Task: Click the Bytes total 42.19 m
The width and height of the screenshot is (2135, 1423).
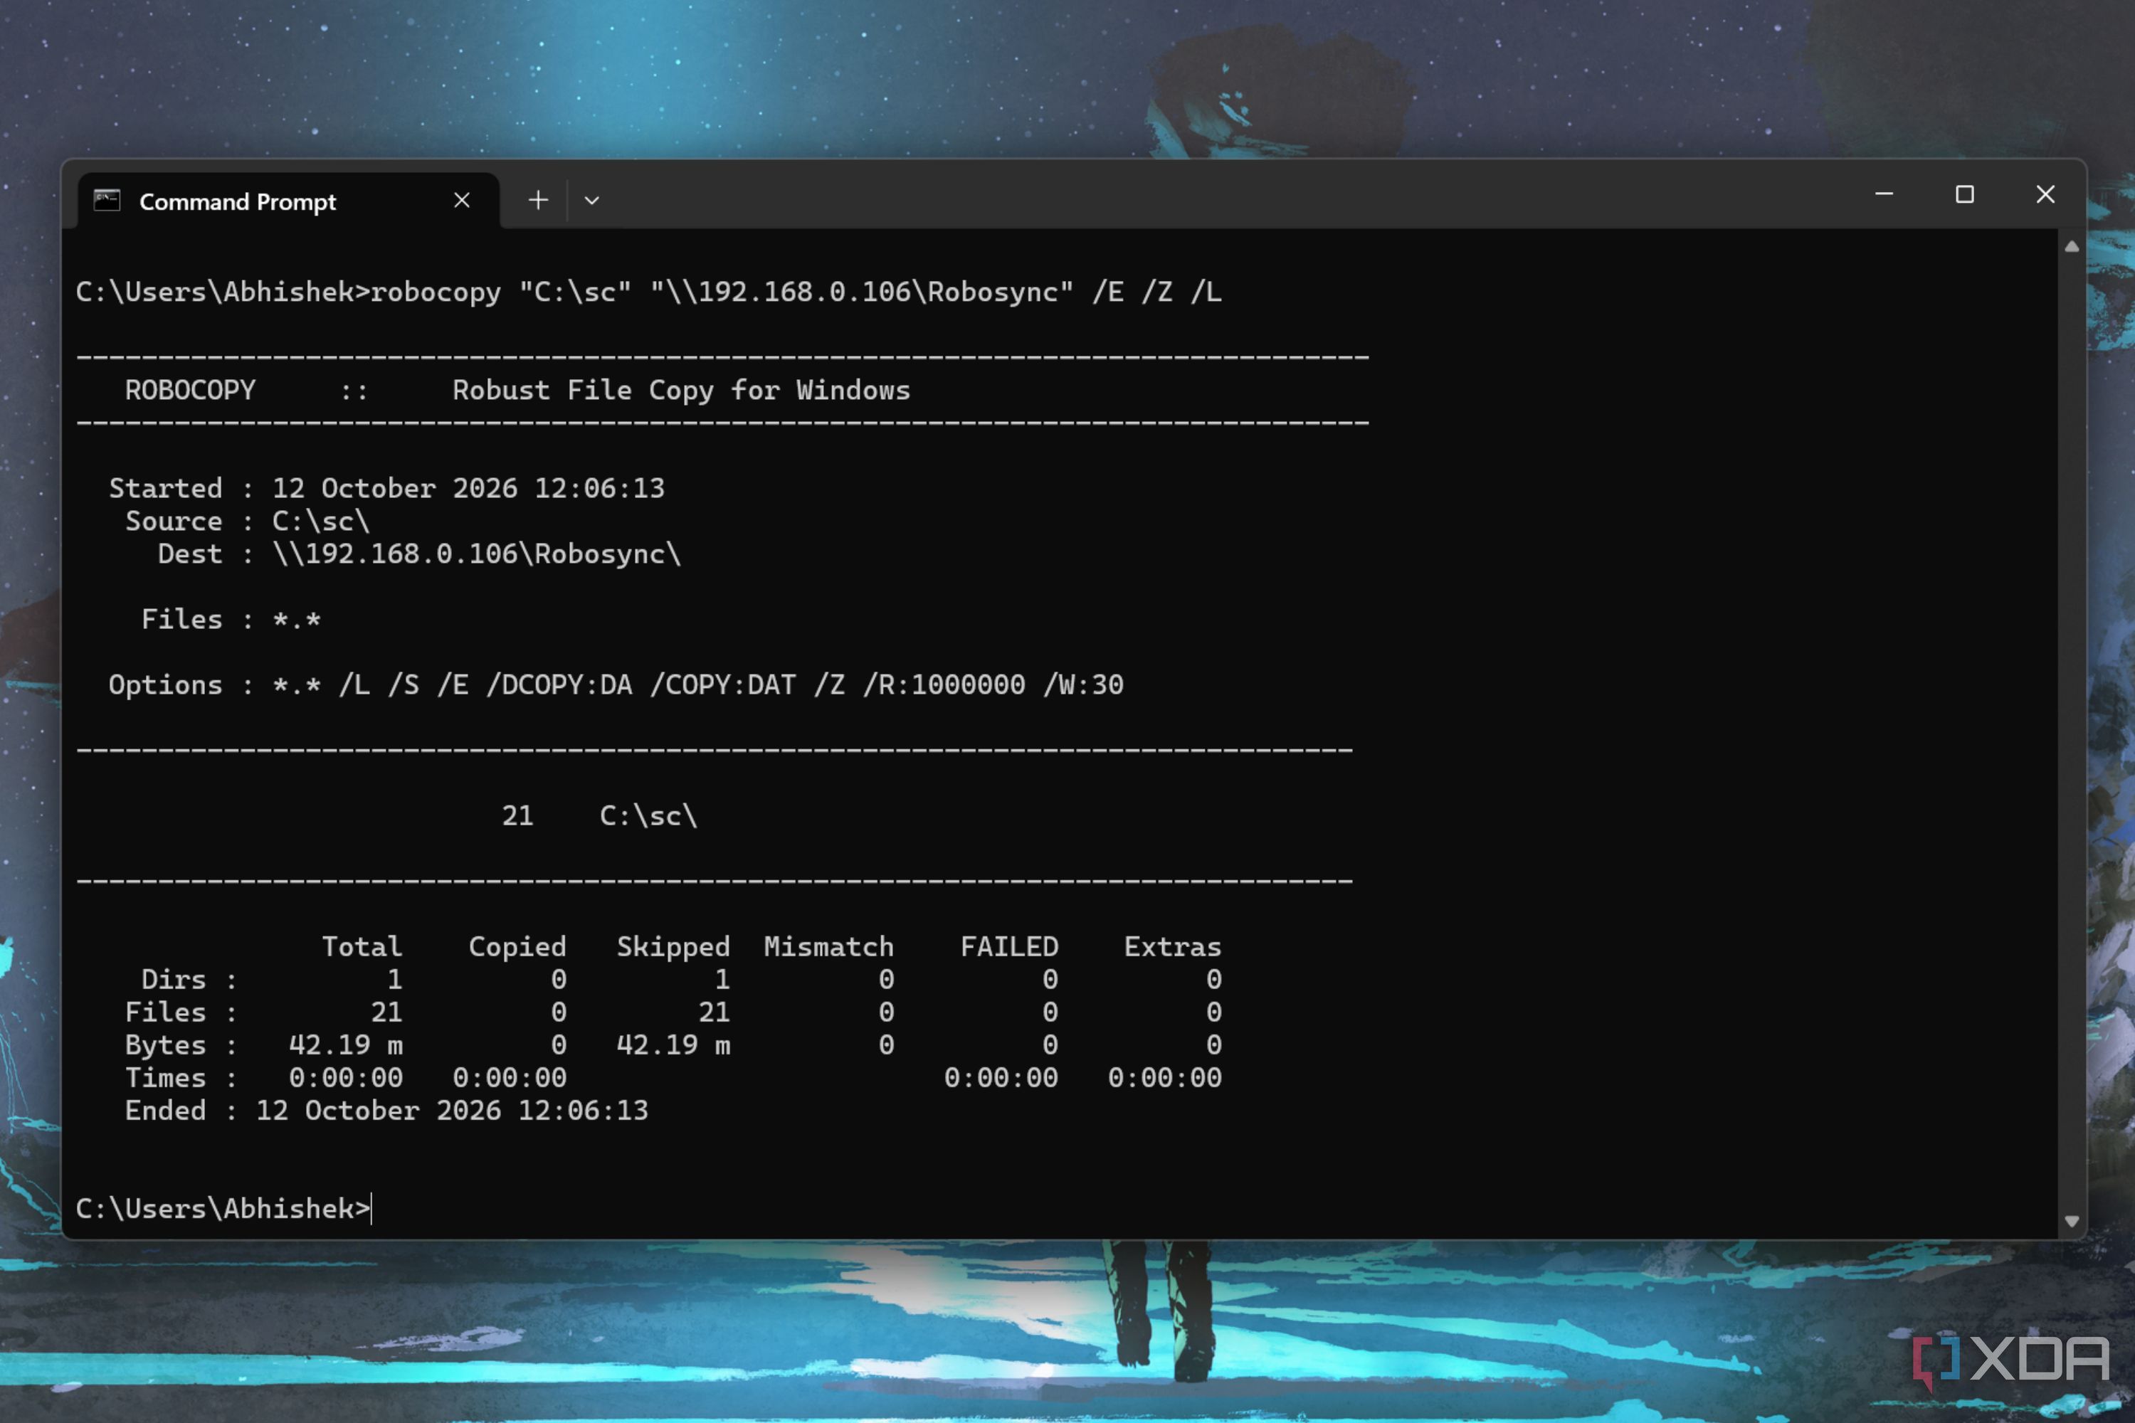Action: (345, 1044)
